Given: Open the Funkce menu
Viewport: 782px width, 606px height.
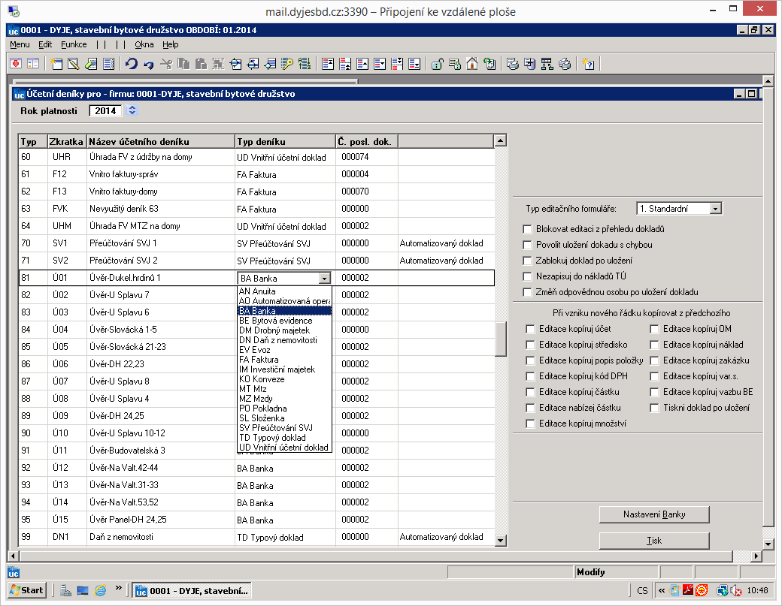Looking at the screenshot, I should pos(74,44).
